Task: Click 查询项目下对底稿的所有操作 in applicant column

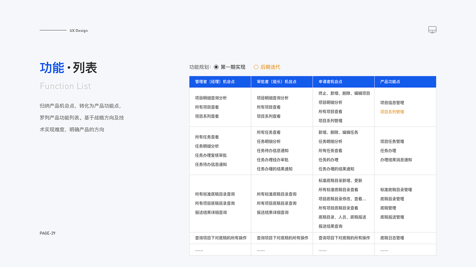Action: [x=344, y=238]
